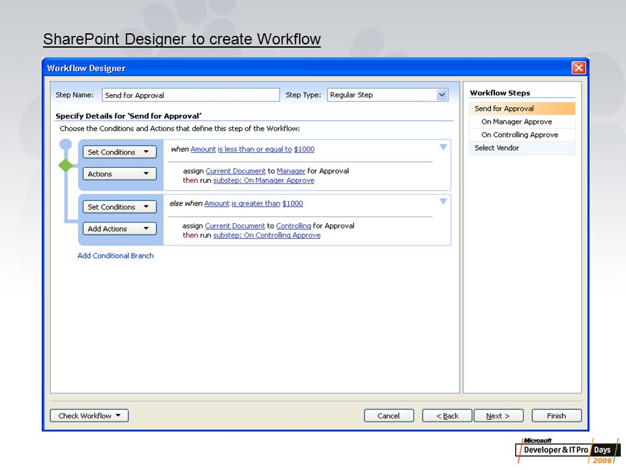
Task: Click the green diamond branch marker
Action: coord(65,165)
